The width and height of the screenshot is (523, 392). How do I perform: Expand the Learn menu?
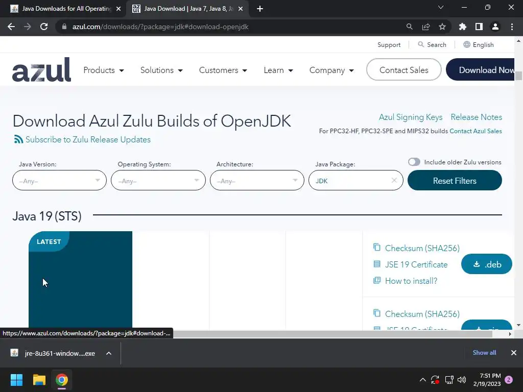[x=278, y=70]
